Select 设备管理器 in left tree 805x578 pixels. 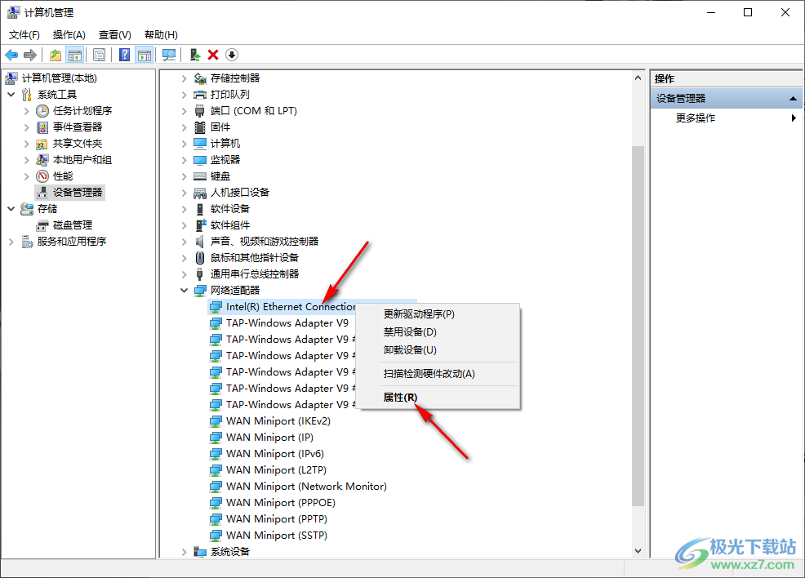click(78, 193)
